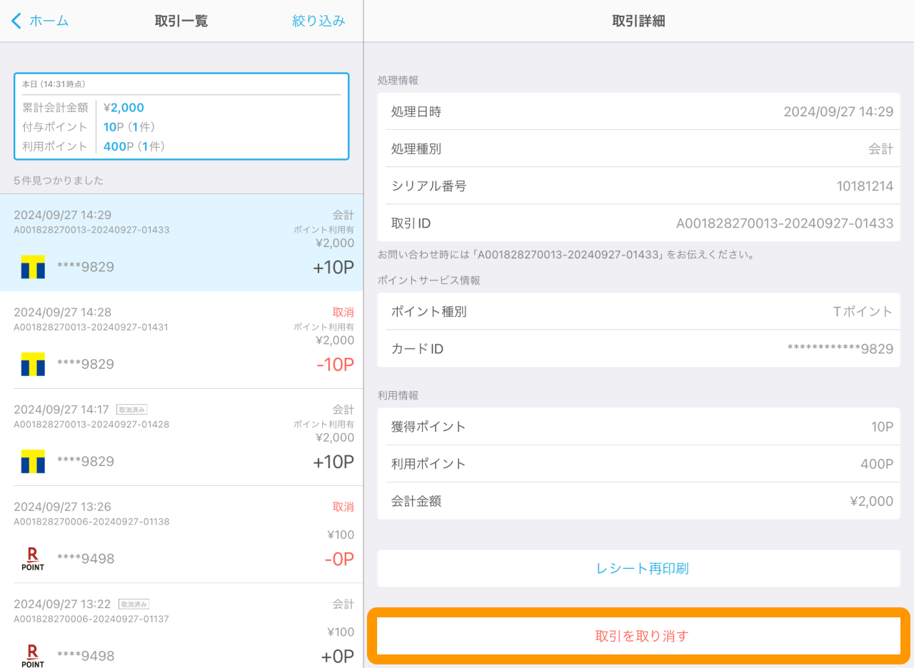
Task: Click the 会計金額 ¥2,000 row
Action: [639, 501]
